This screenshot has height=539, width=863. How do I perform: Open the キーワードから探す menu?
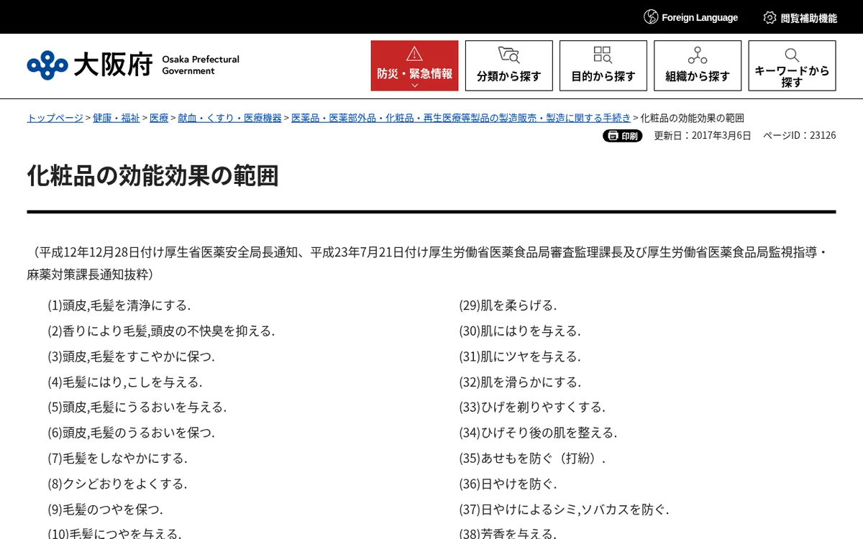[x=792, y=65]
